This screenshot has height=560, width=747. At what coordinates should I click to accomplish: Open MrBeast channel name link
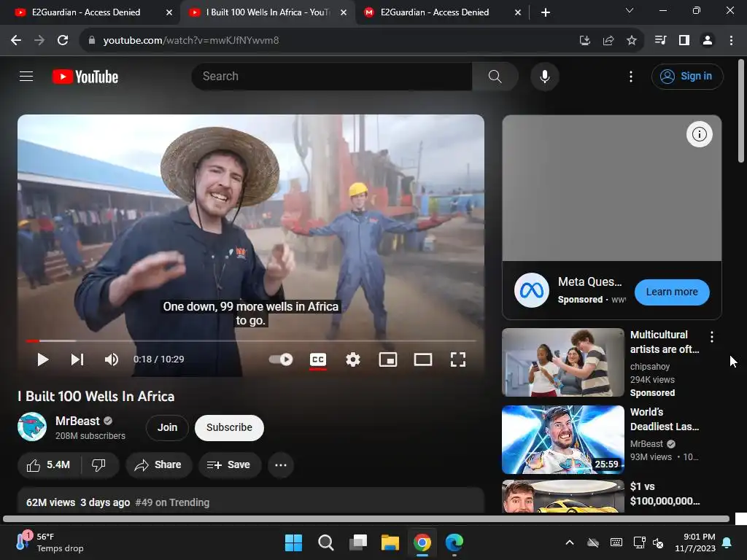[77, 421]
